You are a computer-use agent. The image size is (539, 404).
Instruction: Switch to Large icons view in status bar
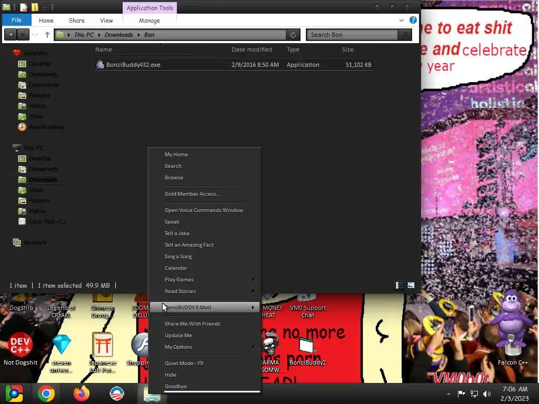411,286
